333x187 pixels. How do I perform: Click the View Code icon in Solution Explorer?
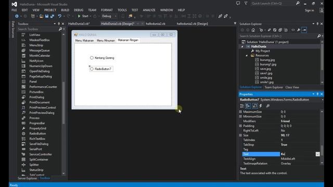click(293, 30)
